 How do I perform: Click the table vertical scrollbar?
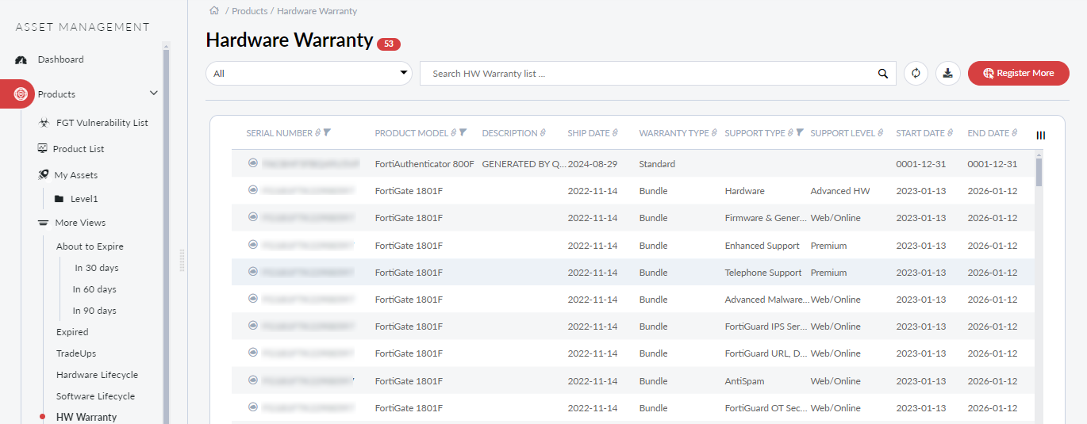click(1039, 170)
